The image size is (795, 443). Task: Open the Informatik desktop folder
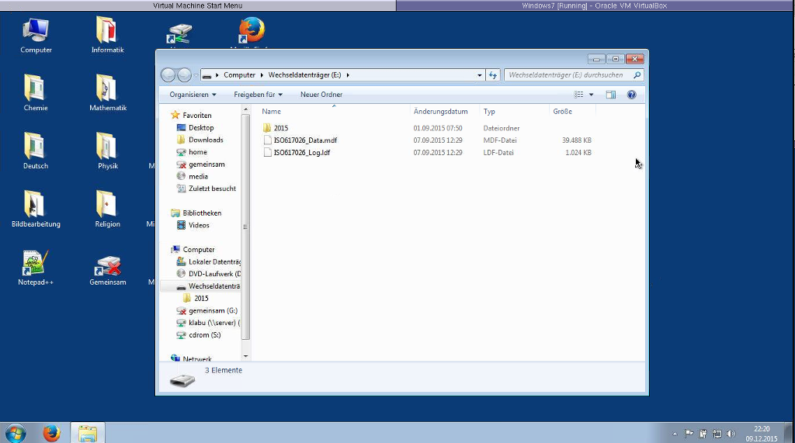point(106,32)
